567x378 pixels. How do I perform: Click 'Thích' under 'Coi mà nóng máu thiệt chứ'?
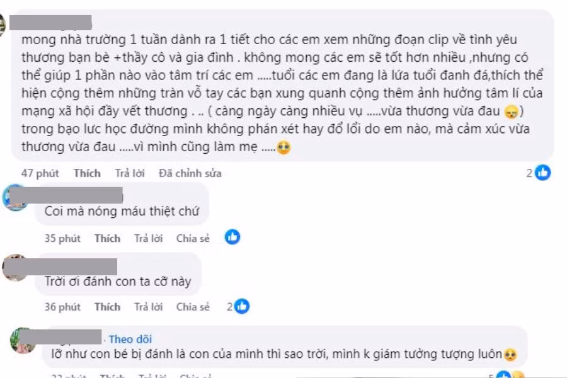[107, 238]
